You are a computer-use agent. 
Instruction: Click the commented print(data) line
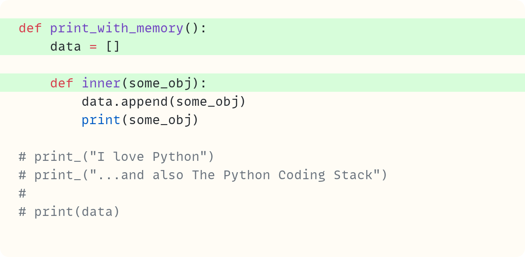[x=69, y=212]
